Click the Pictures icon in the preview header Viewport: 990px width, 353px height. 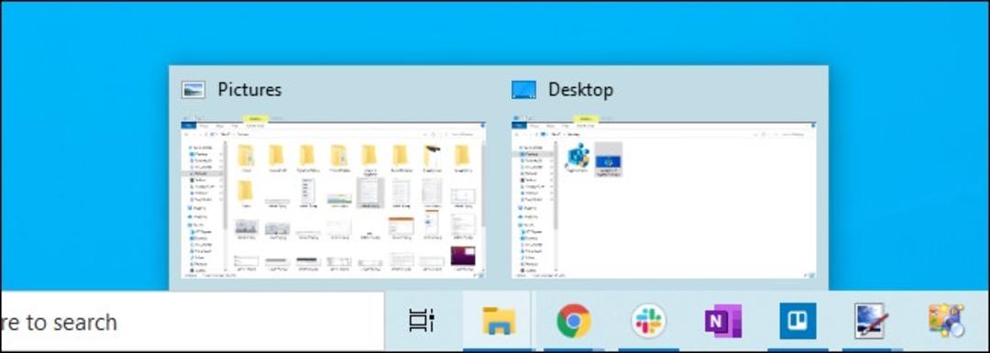point(192,90)
